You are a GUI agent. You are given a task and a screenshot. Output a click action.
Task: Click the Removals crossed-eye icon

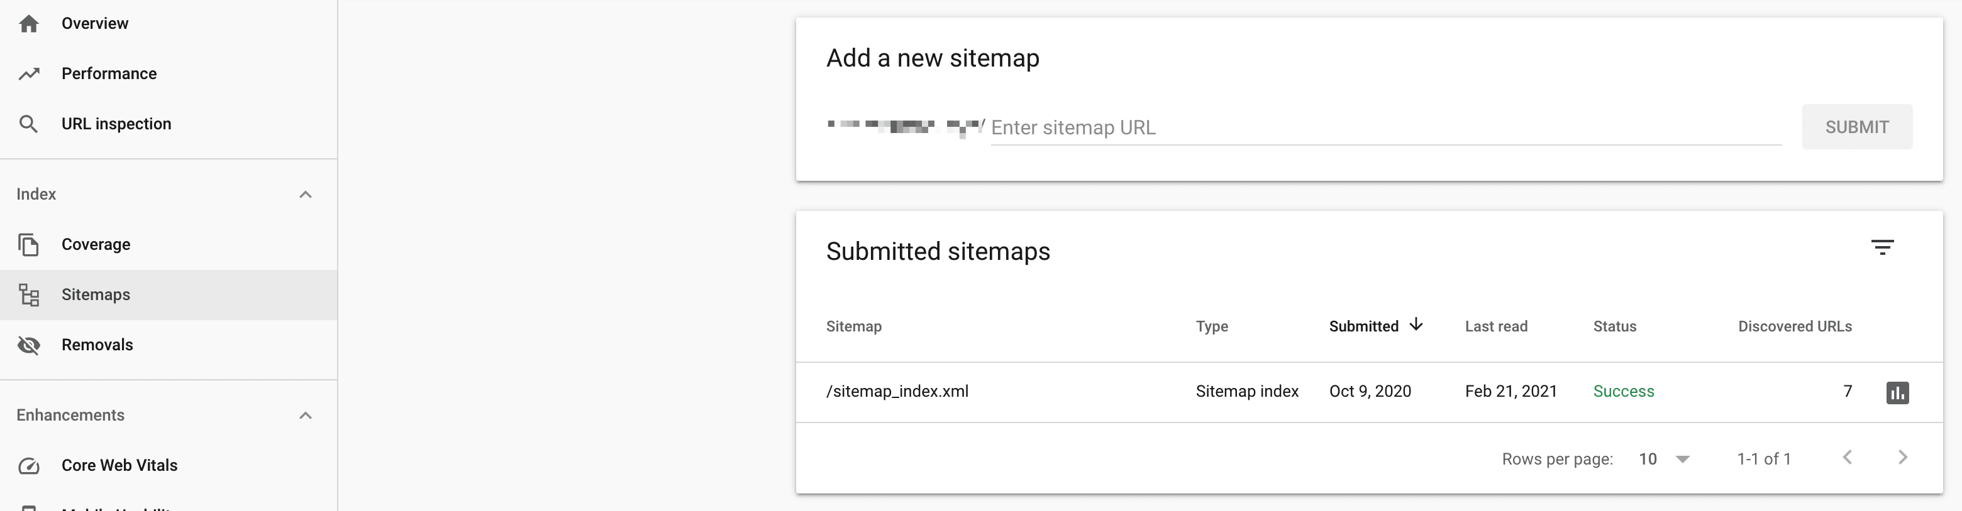coord(29,345)
